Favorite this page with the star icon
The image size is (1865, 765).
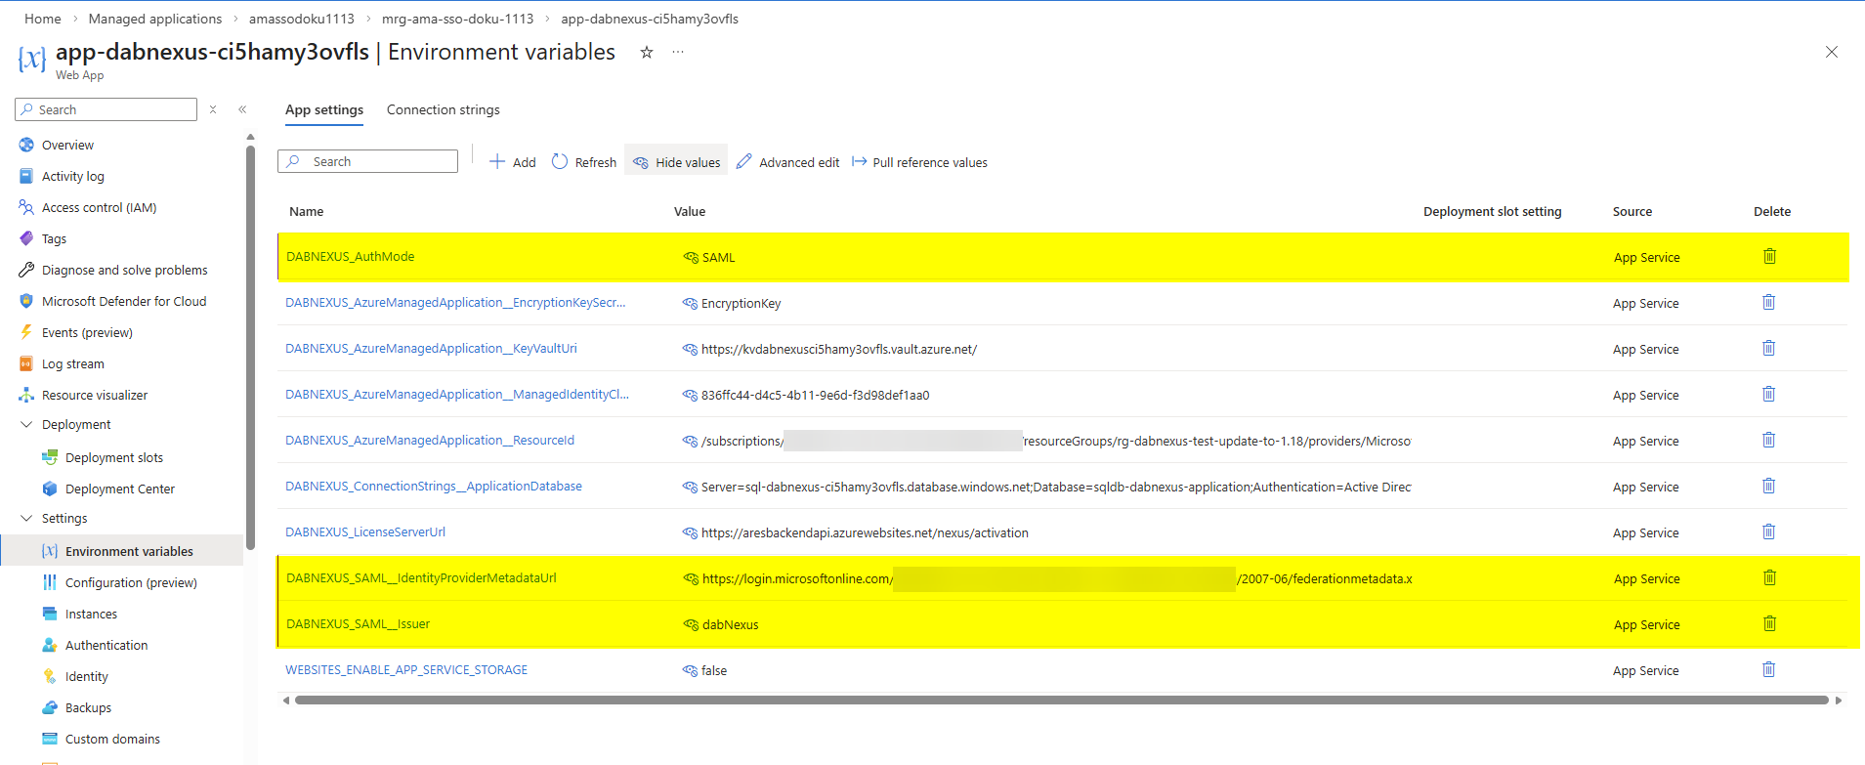(x=647, y=53)
